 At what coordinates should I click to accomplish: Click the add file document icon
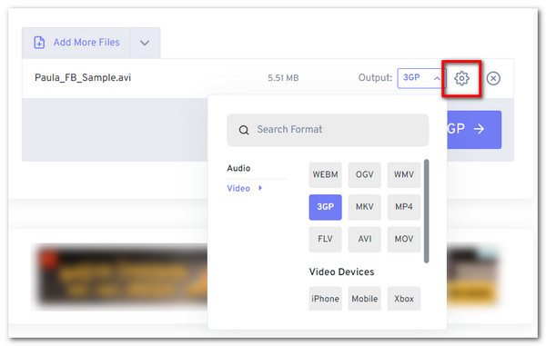39,43
